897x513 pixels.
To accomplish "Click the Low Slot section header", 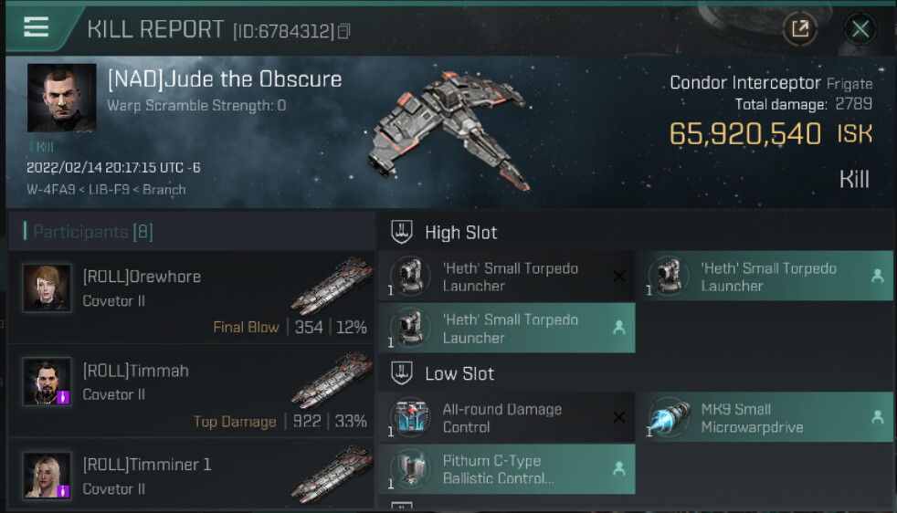I will coord(459,373).
